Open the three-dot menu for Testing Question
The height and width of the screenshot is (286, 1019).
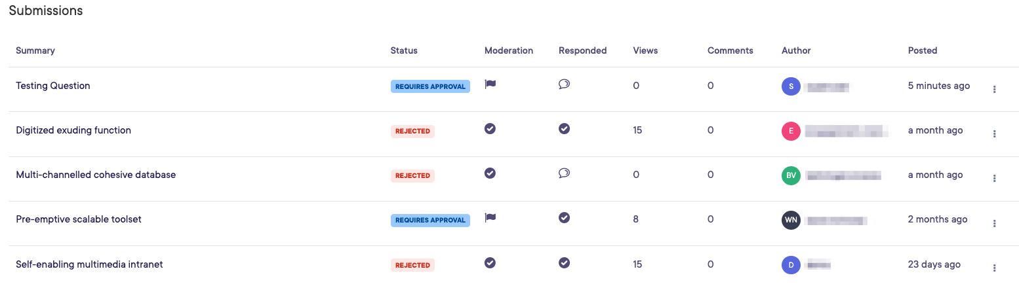coord(994,89)
